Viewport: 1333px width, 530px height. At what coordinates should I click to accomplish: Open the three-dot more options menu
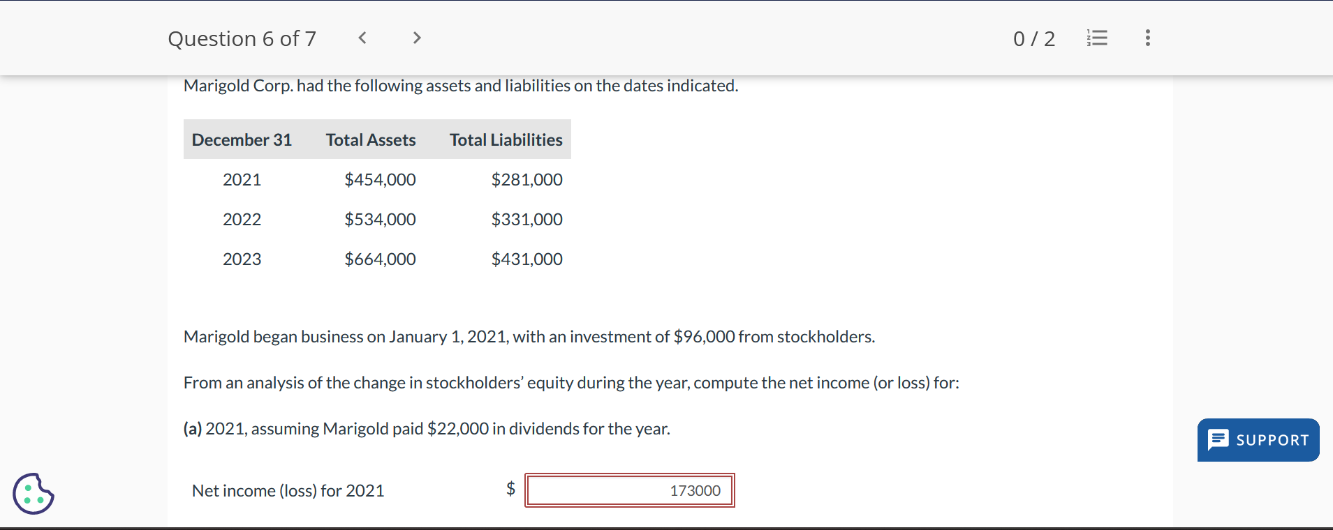click(1147, 38)
